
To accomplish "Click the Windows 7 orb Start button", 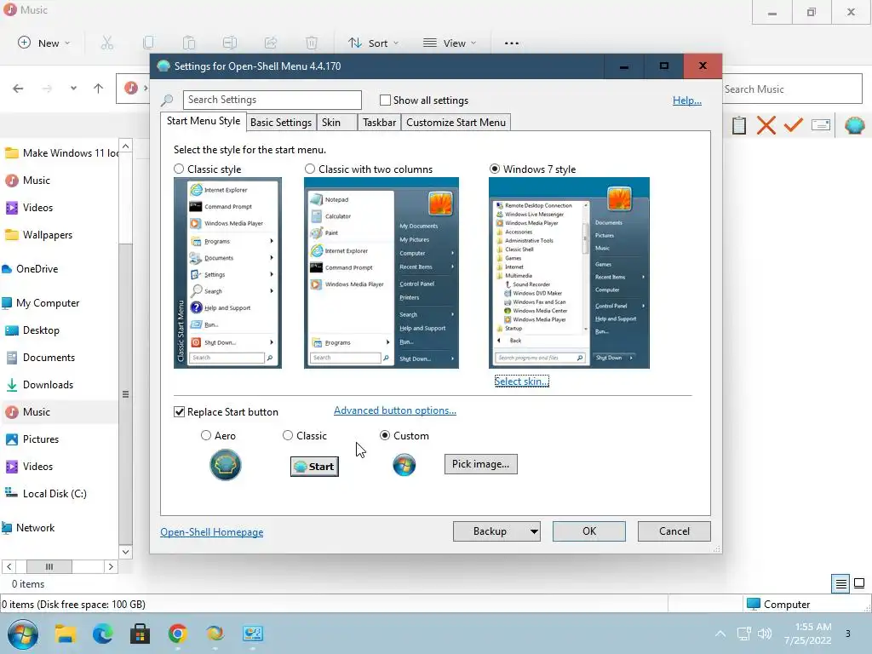I will coord(23,634).
